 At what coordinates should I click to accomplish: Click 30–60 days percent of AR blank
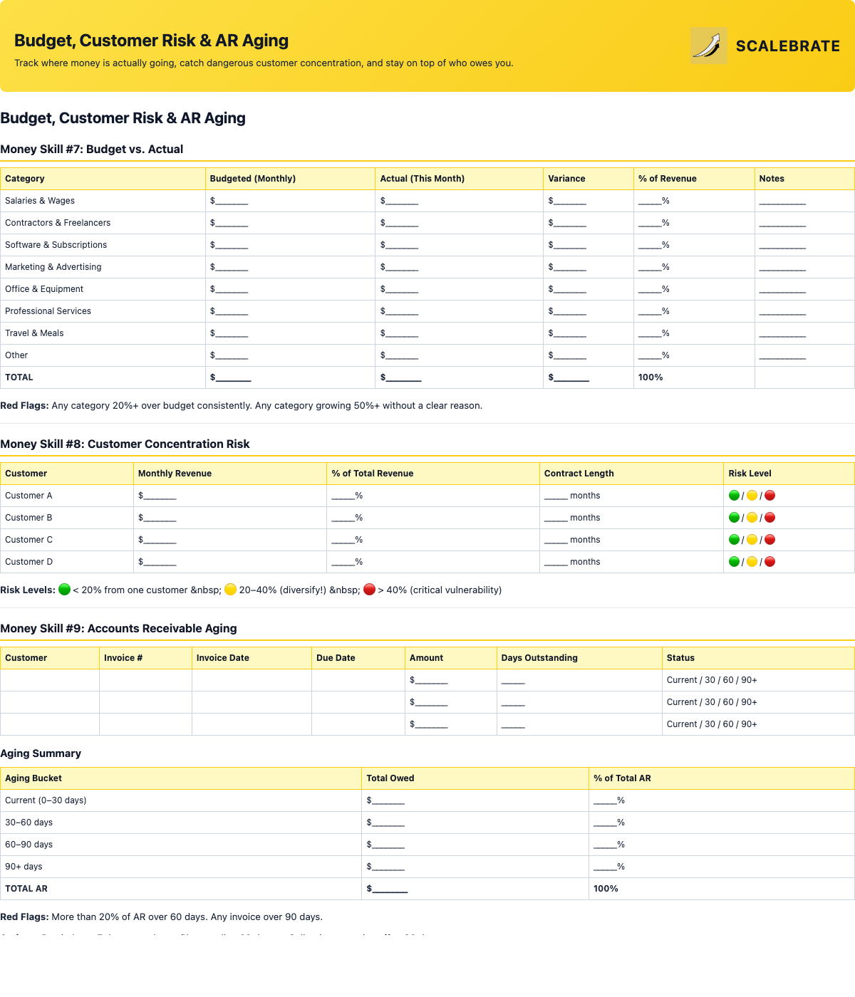[609, 823]
